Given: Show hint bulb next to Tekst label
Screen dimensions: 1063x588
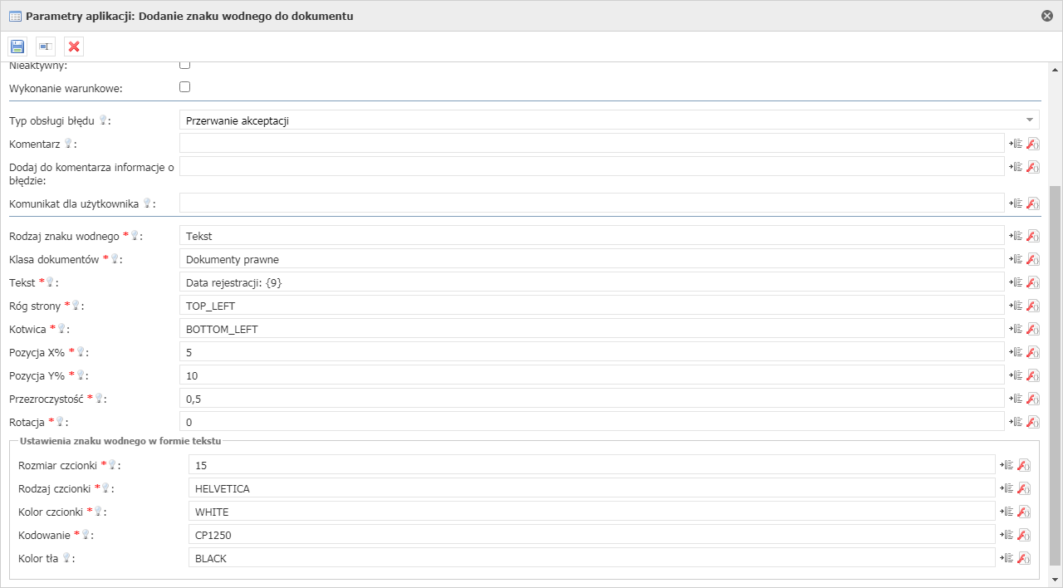Looking at the screenshot, I should (49, 282).
